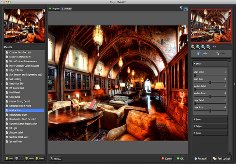Import a preset file
236x164 pixels.
pos(30,158)
